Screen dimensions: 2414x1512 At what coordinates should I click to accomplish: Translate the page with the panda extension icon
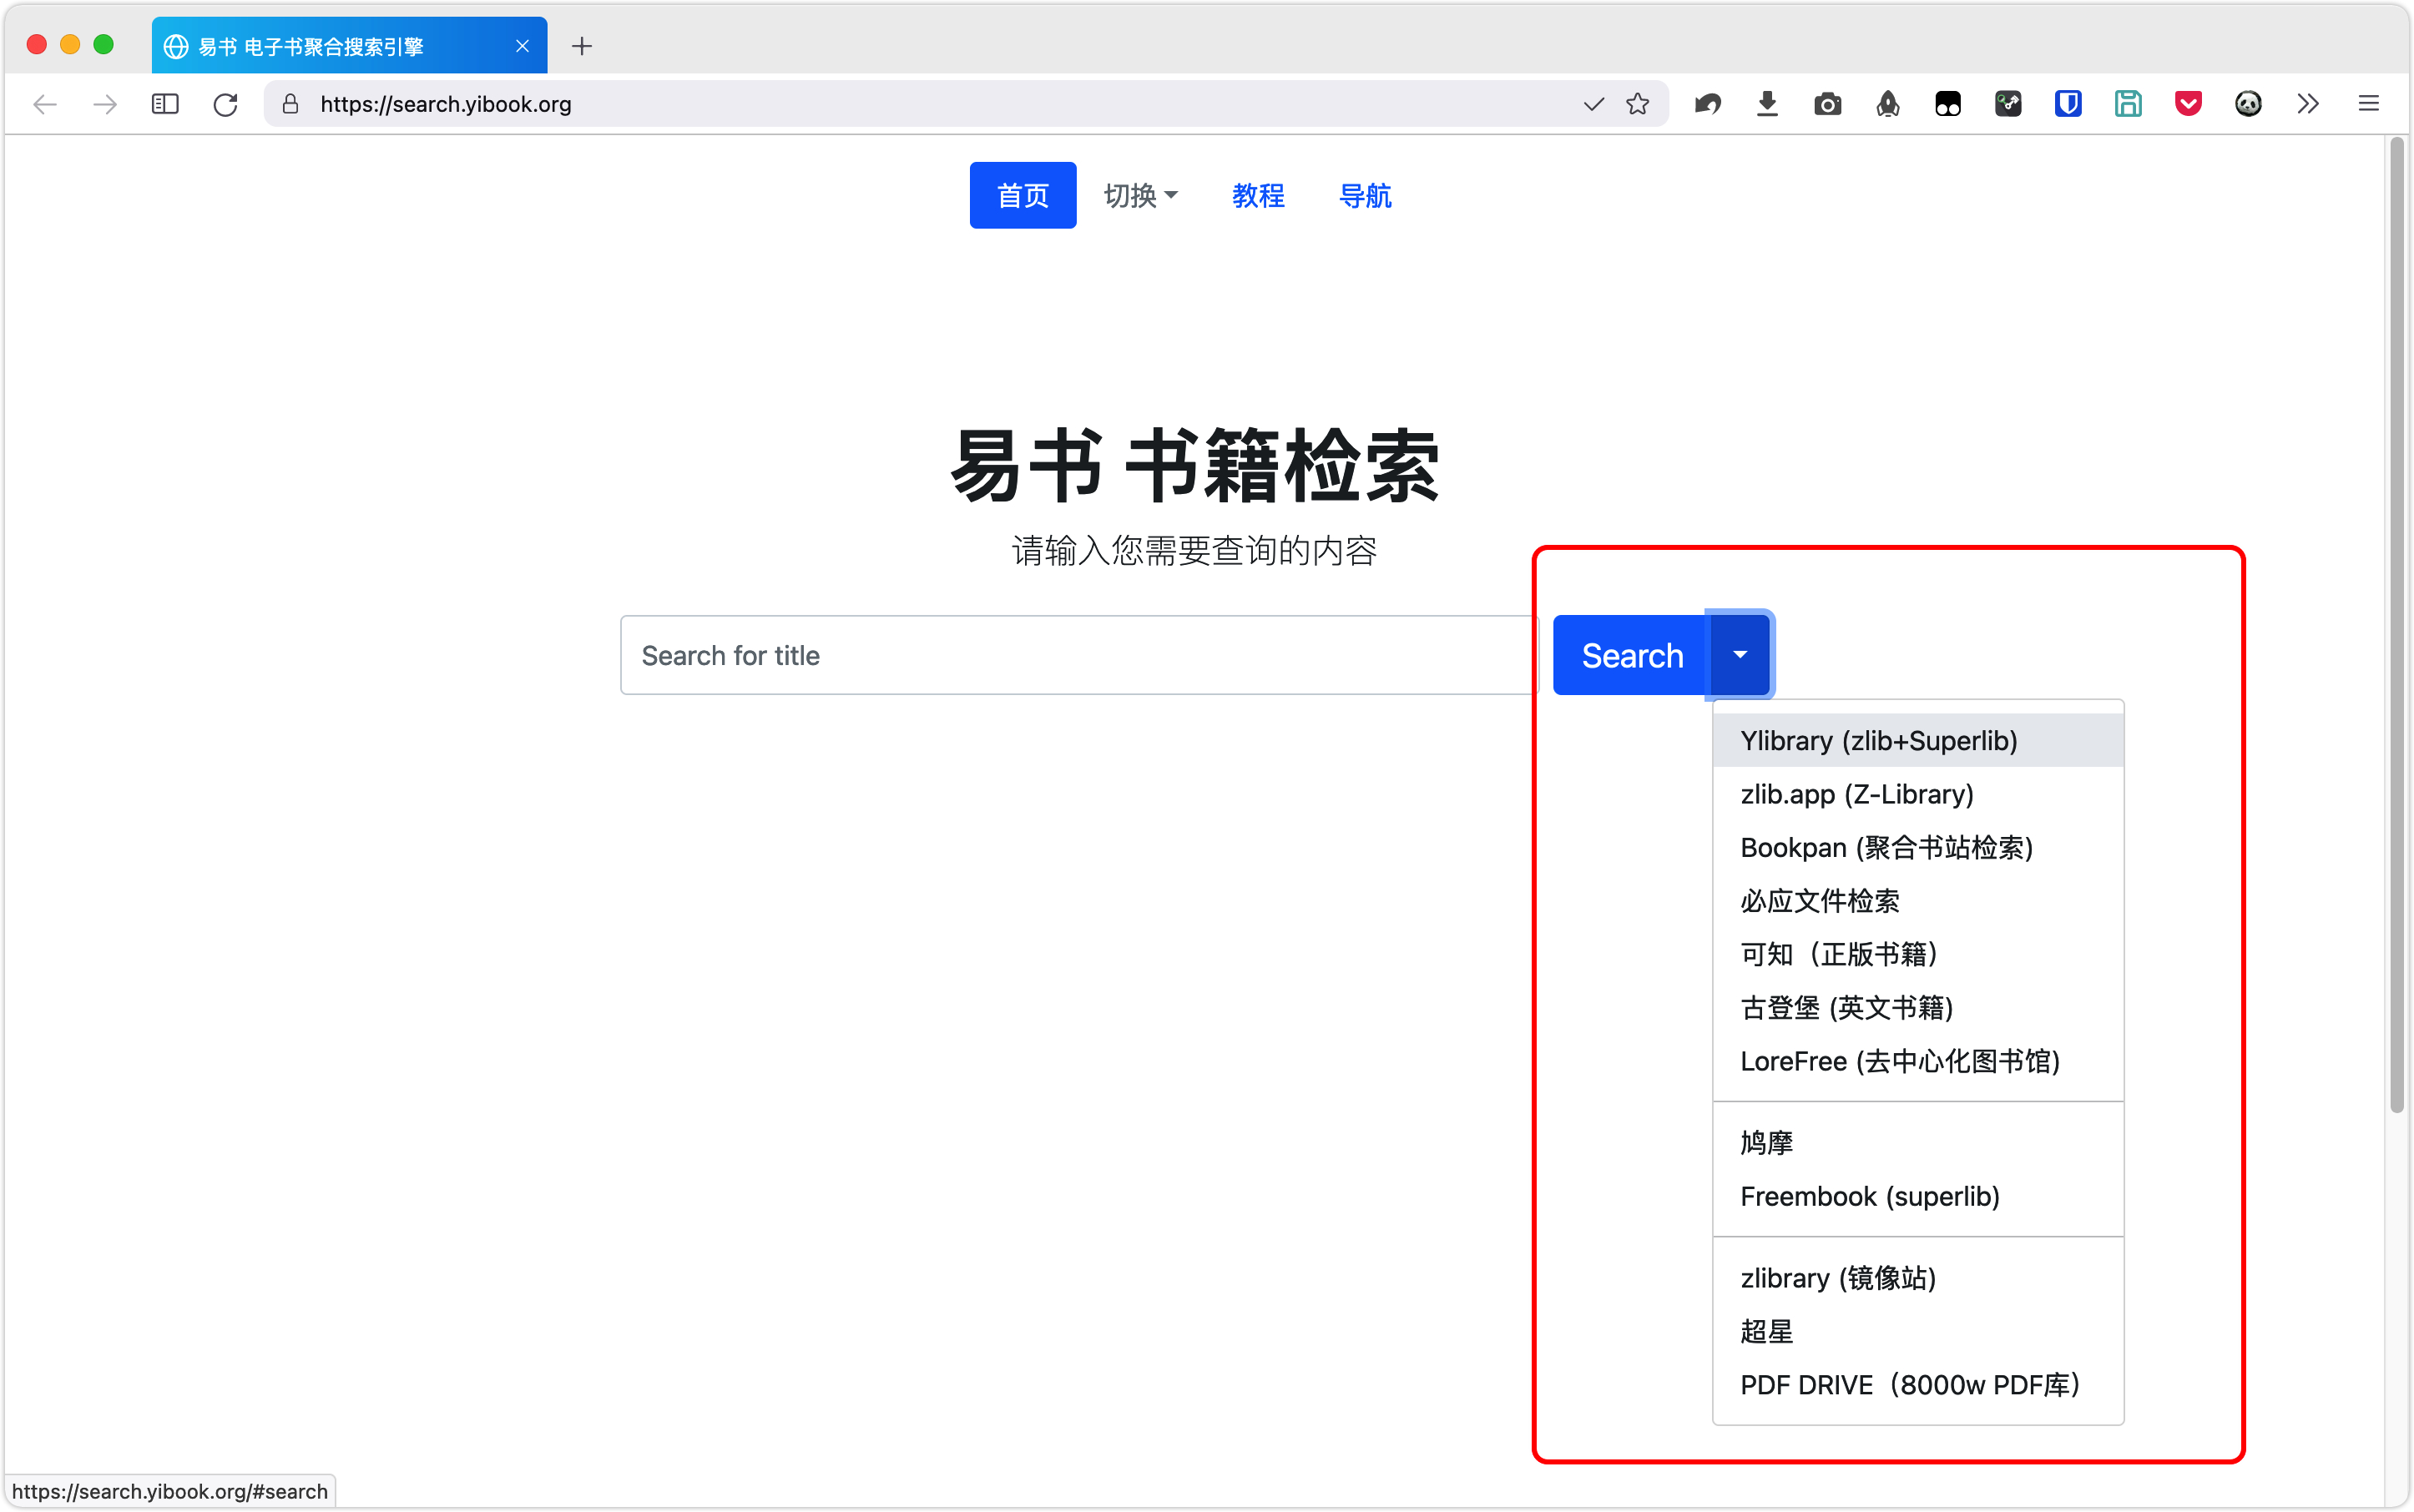(2249, 104)
